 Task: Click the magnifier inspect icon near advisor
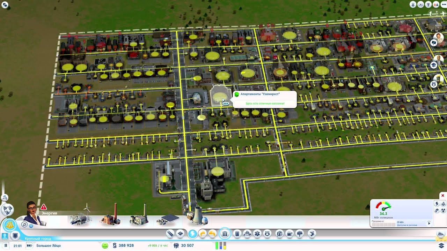coord(24,225)
